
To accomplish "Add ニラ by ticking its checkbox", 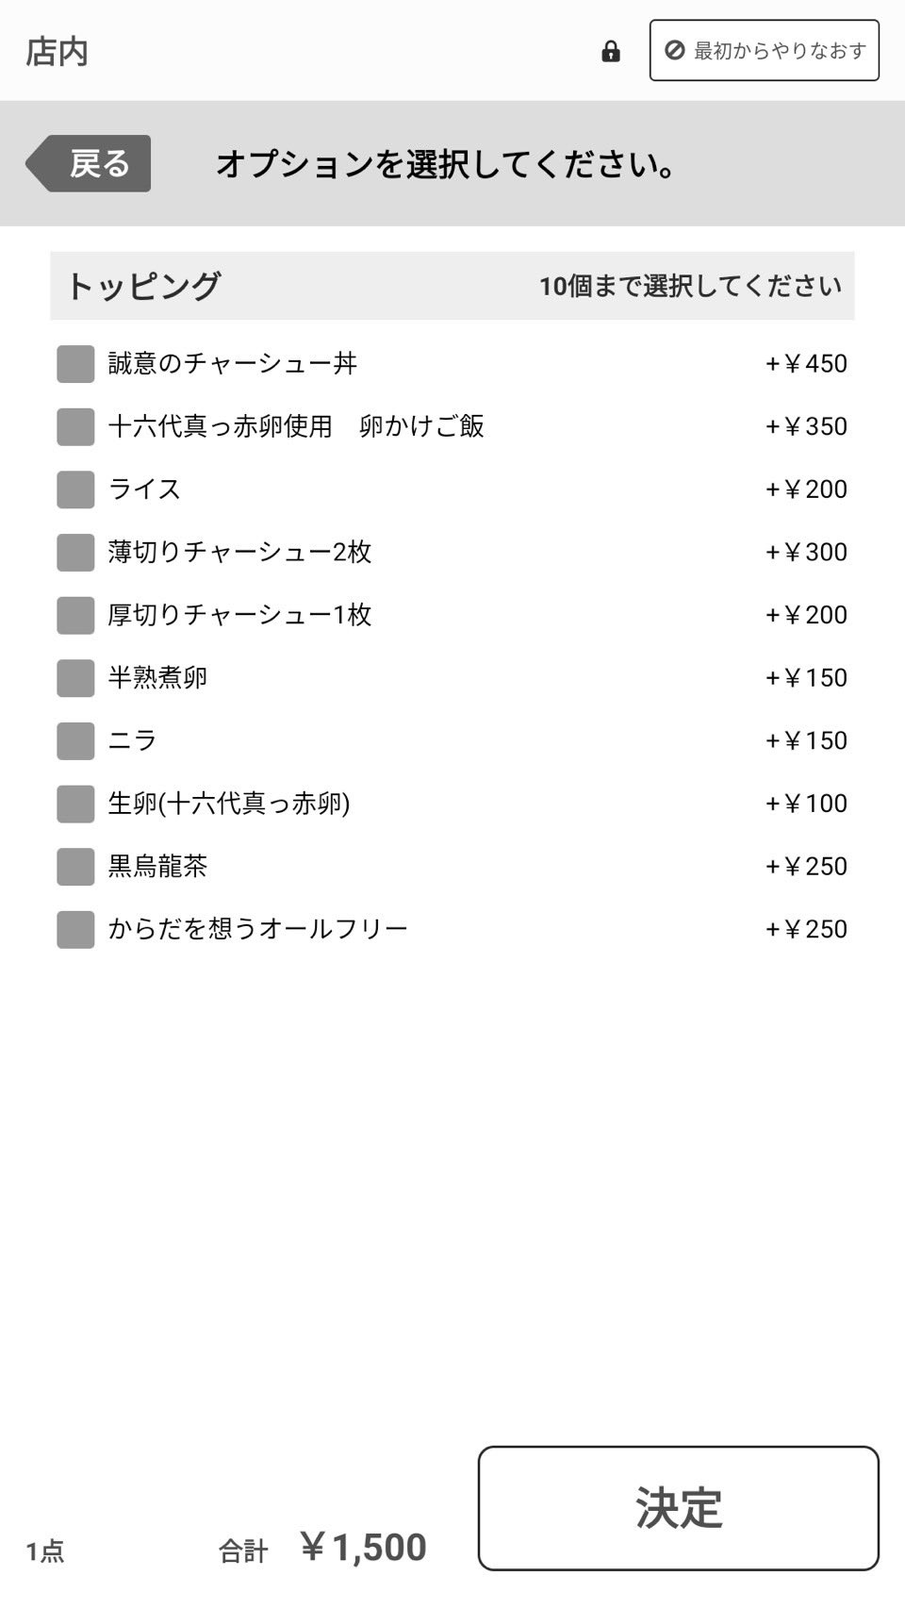I will (x=75, y=741).
